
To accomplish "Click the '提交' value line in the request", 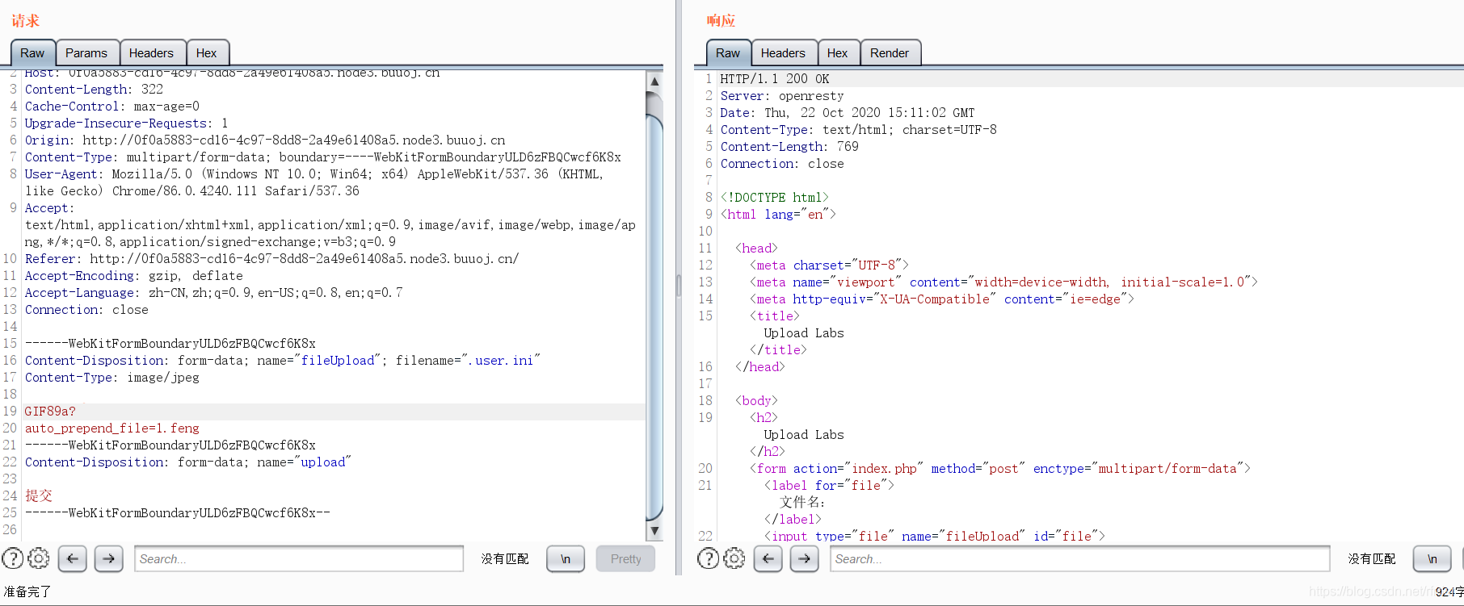I will click(x=39, y=496).
